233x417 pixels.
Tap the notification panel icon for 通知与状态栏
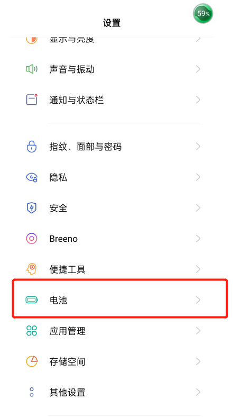[32, 99]
